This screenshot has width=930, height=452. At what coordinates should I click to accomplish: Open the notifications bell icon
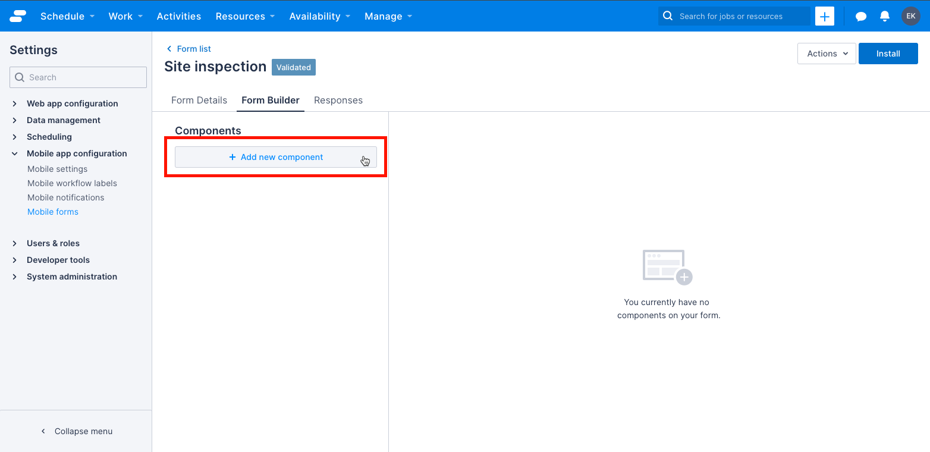[x=884, y=16]
